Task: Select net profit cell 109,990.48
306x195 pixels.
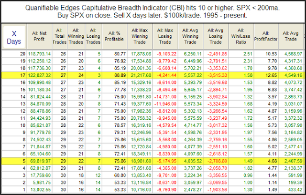Action: click(x=39, y=82)
